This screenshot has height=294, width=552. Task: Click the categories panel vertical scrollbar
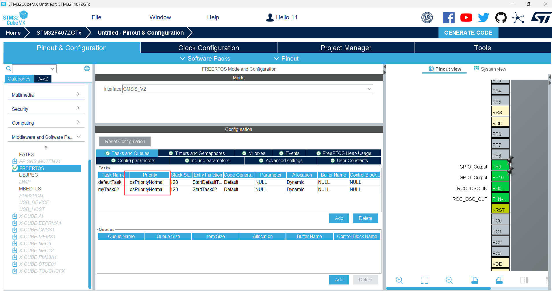(x=90, y=224)
